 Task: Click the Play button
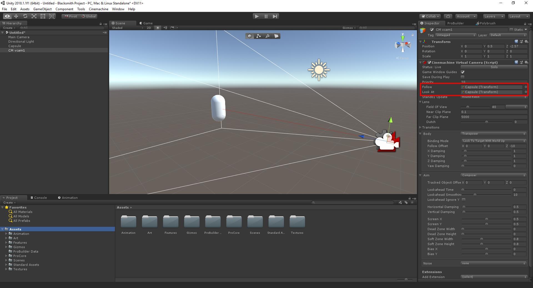pyautogui.click(x=257, y=16)
